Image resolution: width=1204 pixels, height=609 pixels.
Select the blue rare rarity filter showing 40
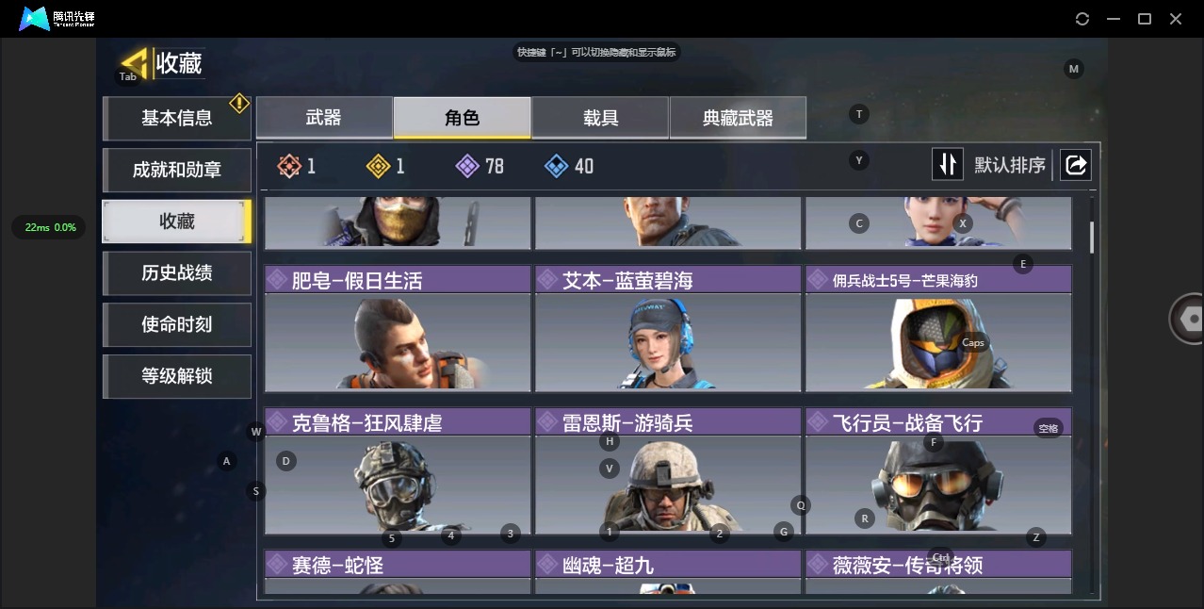point(556,166)
